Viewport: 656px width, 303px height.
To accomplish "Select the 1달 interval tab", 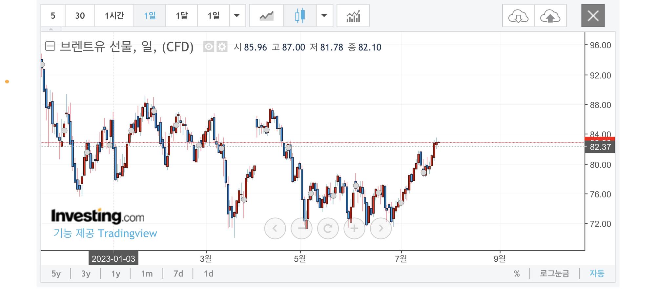I will [181, 16].
